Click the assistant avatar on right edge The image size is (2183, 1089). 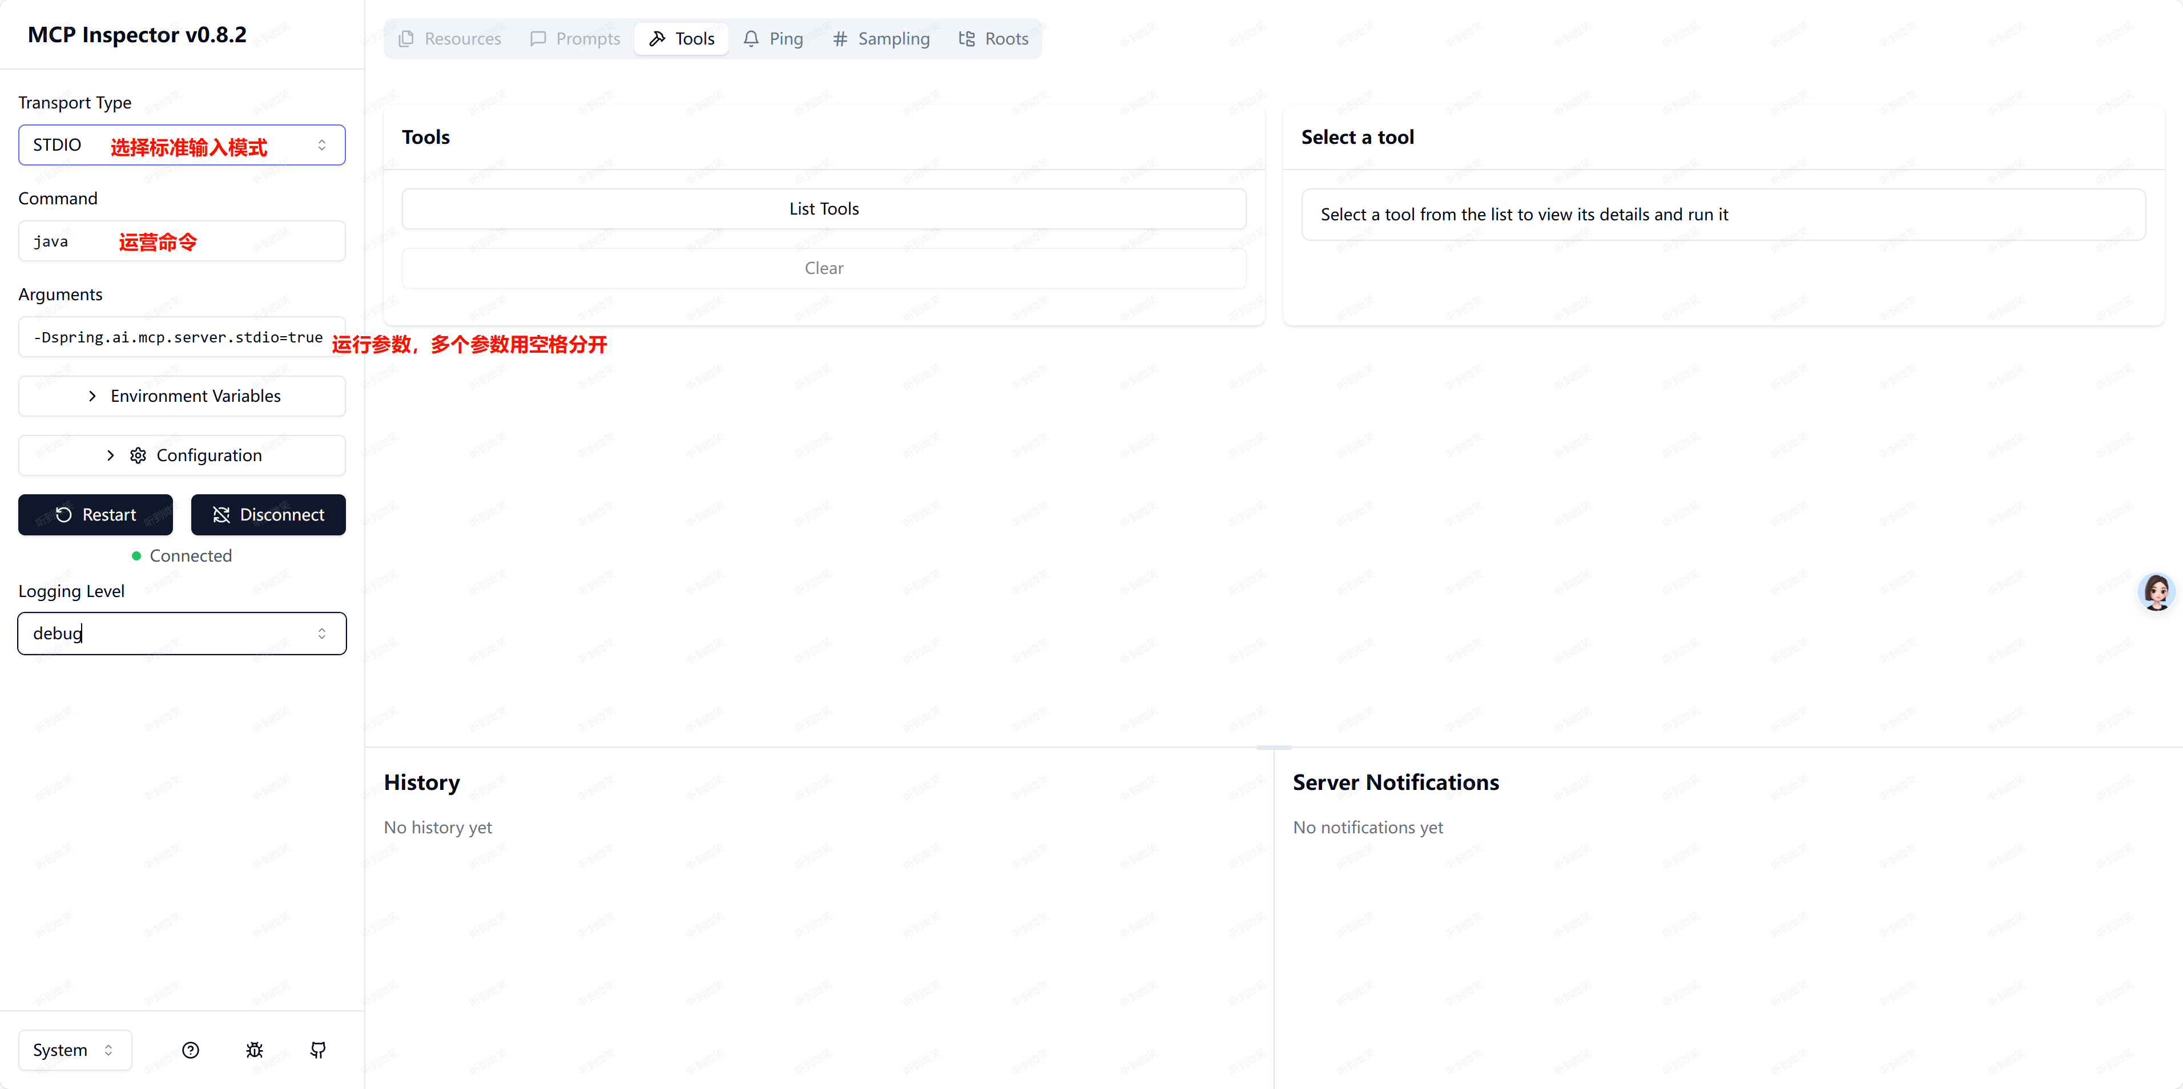[x=2156, y=591]
